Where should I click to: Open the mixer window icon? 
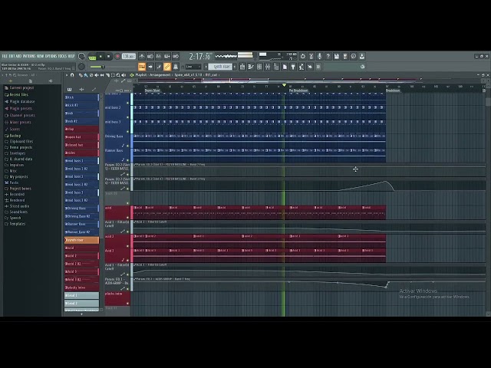pyautogui.click(x=268, y=67)
